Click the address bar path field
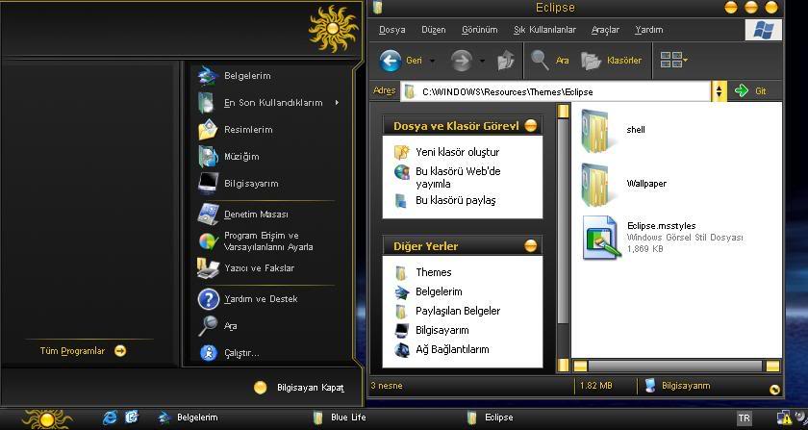Image resolution: width=808 pixels, height=430 pixels. point(557,91)
